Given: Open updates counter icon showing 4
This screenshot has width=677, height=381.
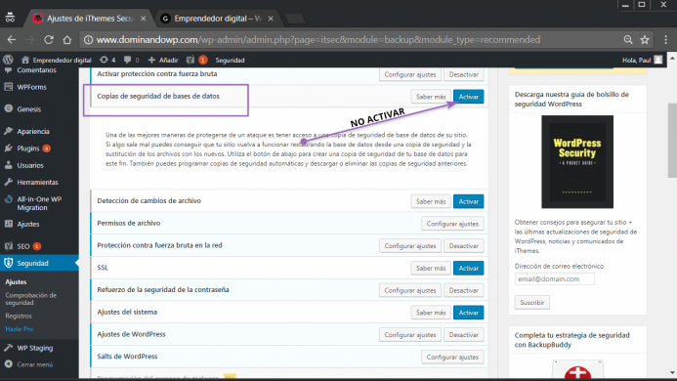Looking at the screenshot, I should point(107,60).
